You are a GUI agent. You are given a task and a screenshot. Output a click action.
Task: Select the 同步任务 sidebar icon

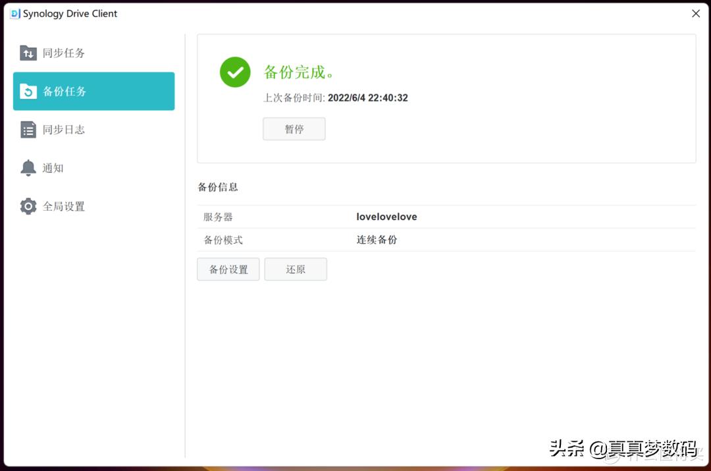point(28,53)
